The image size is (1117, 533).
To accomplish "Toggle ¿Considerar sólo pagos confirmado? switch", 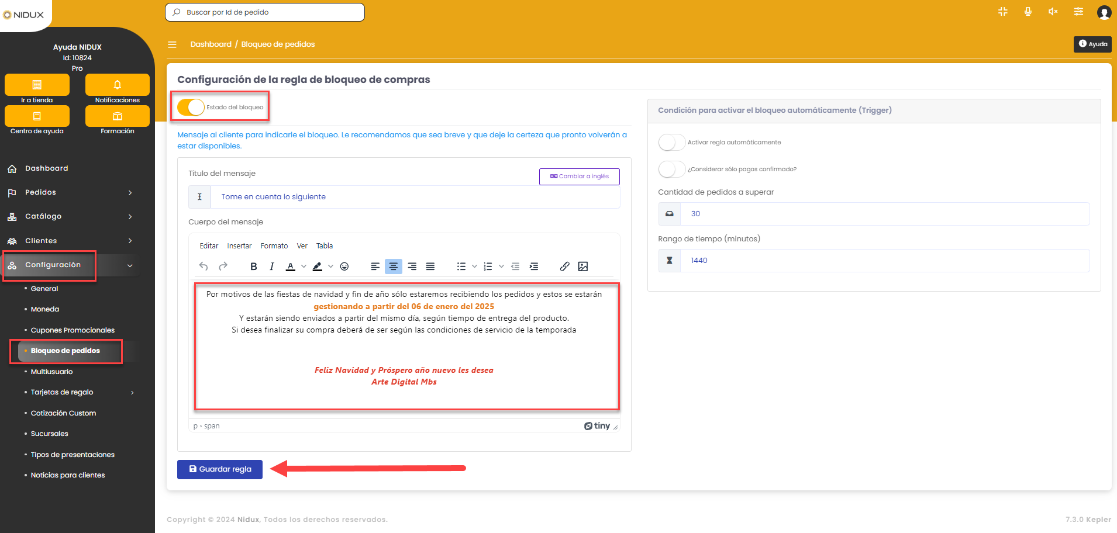I will click(x=672, y=169).
